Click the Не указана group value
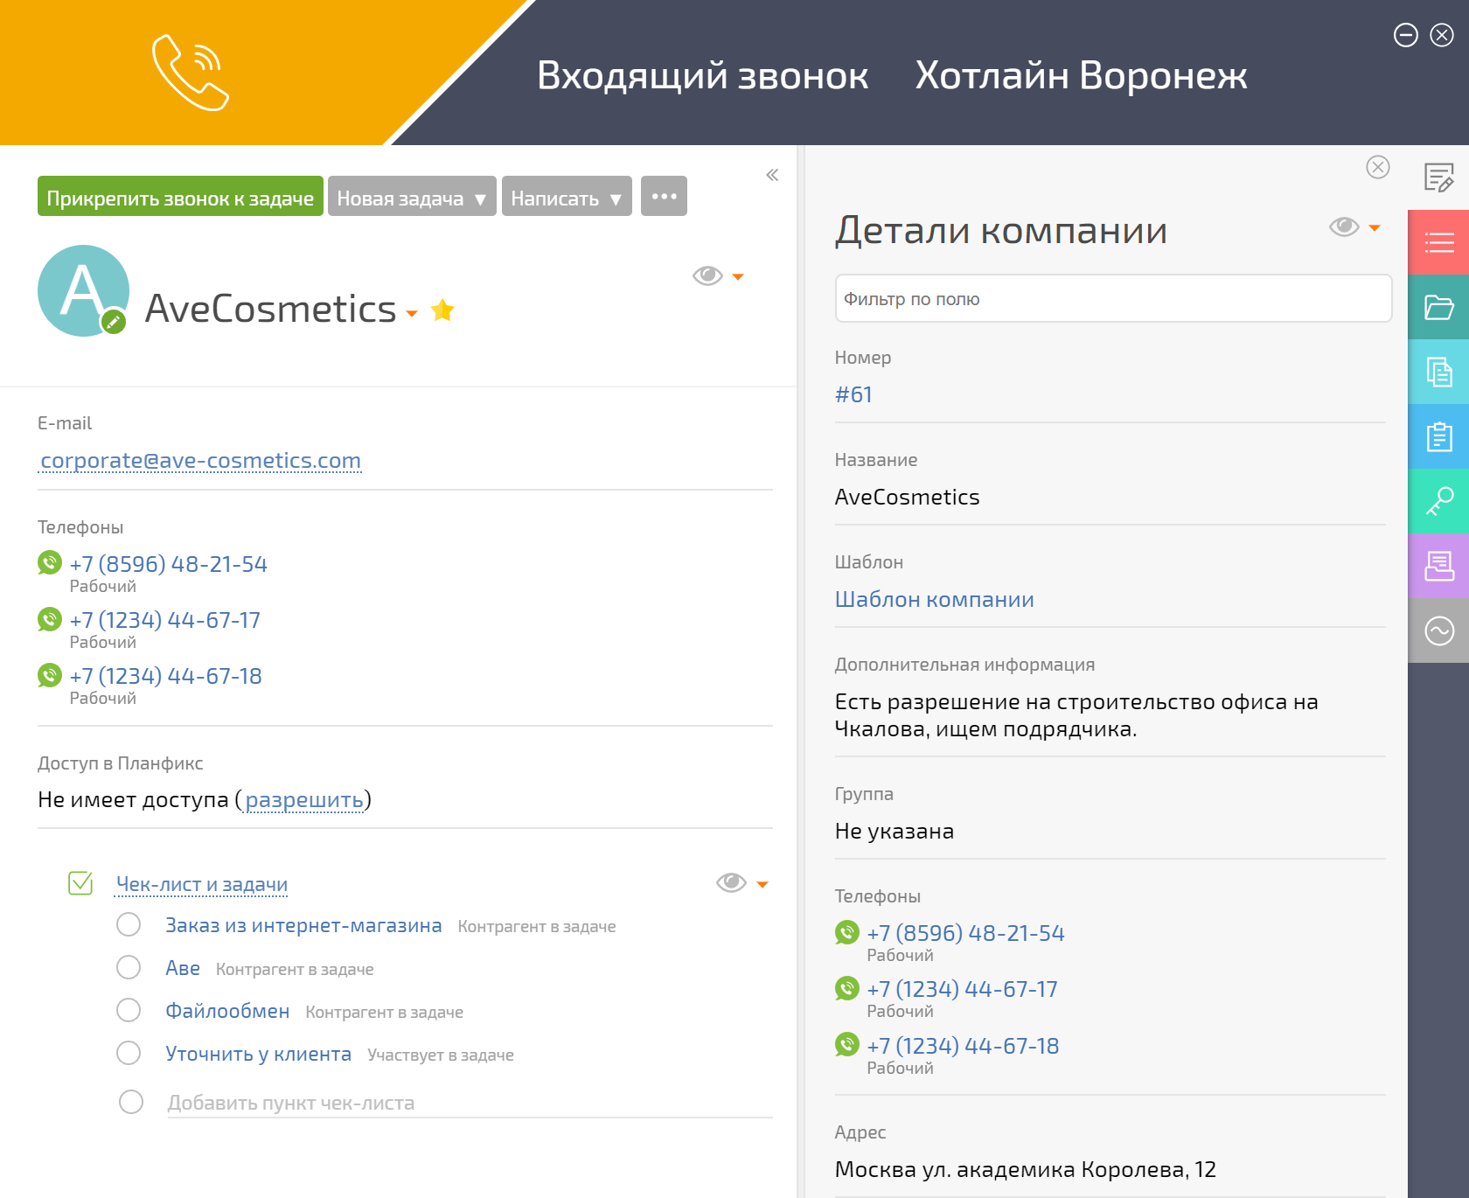The image size is (1469, 1198). pos(894,831)
